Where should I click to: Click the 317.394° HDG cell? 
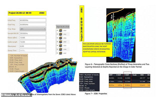[x=142, y=82]
